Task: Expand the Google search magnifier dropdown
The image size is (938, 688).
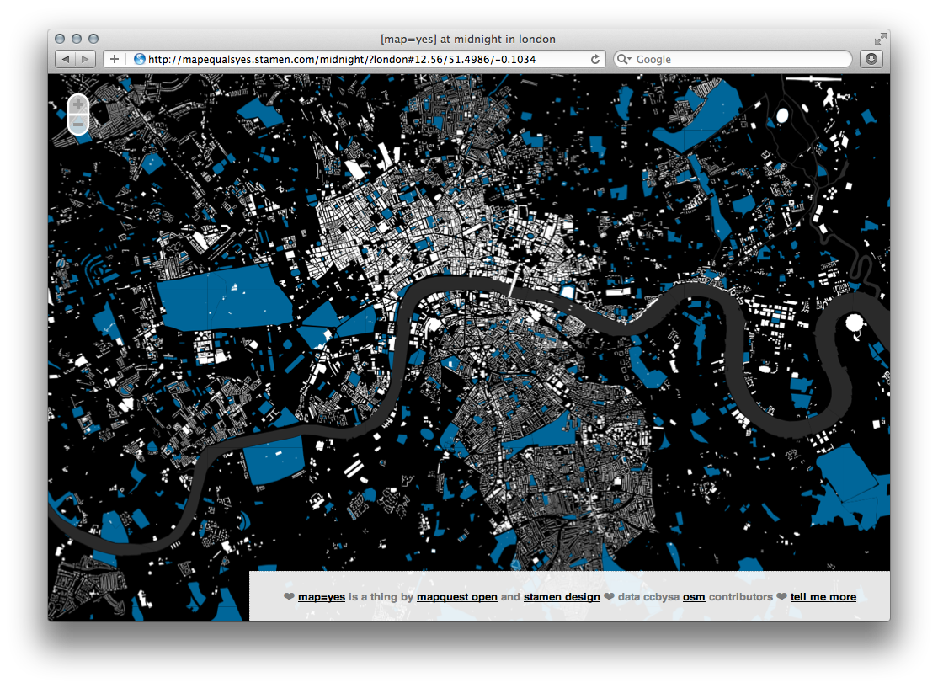Action: [x=624, y=59]
